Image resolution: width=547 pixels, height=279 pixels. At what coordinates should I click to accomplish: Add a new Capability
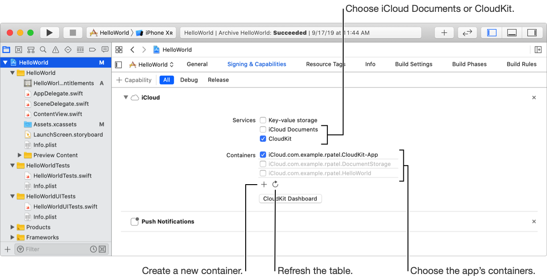click(134, 80)
